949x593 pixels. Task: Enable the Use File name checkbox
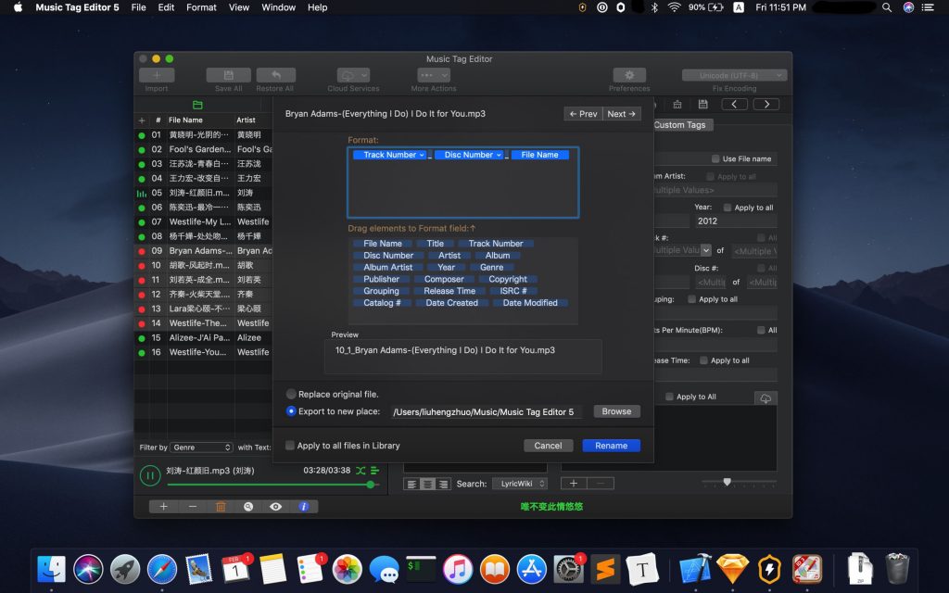(x=715, y=158)
